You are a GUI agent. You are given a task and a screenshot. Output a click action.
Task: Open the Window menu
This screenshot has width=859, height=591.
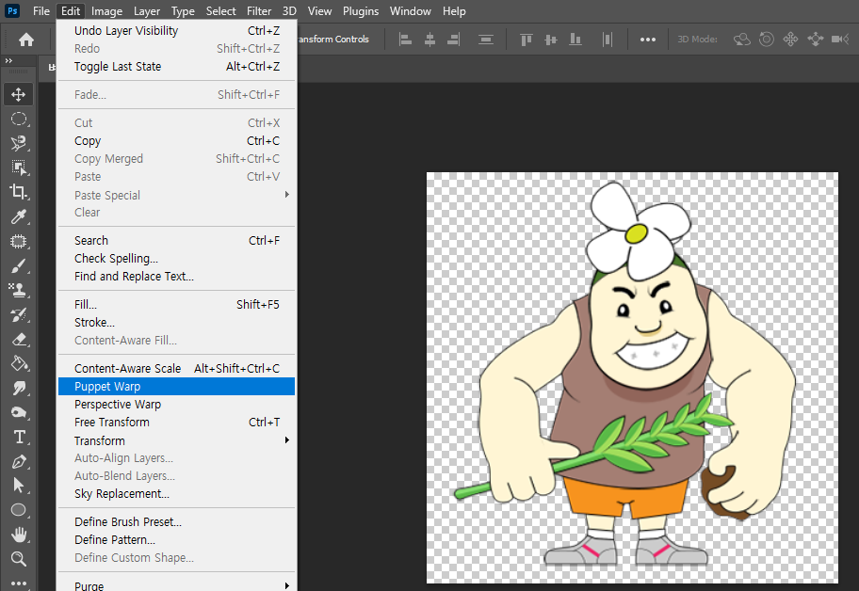[410, 11]
